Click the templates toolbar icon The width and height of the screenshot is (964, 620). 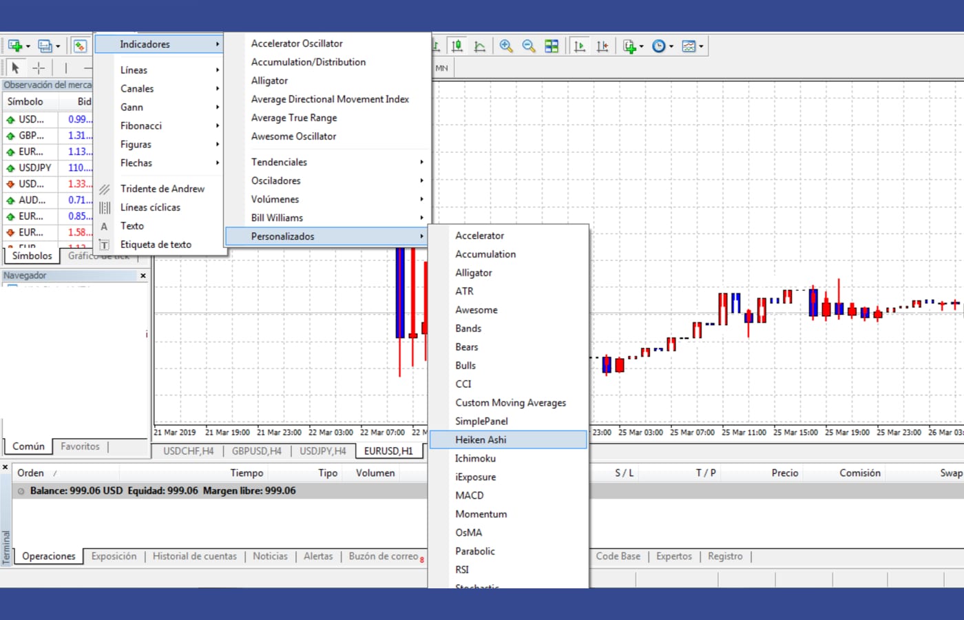click(x=689, y=46)
